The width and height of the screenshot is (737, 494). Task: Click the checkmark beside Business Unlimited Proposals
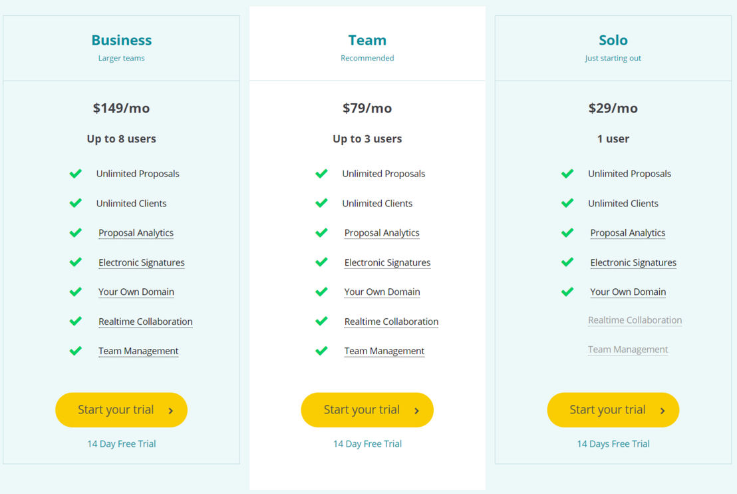[75, 174]
